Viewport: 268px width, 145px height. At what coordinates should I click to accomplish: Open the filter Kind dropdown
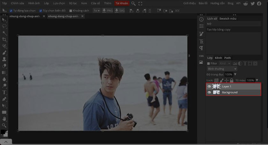[225, 63]
